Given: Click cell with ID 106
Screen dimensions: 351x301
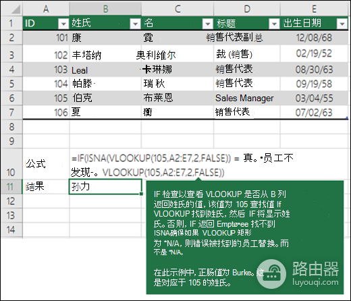Looking at the screenshot, I should click(x=46, y=113).
